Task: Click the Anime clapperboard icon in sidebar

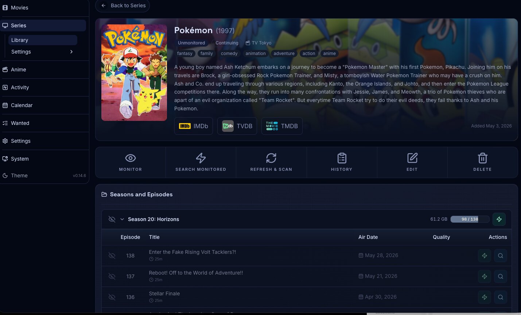Action: pyautogui.click(x=5, y=70)
